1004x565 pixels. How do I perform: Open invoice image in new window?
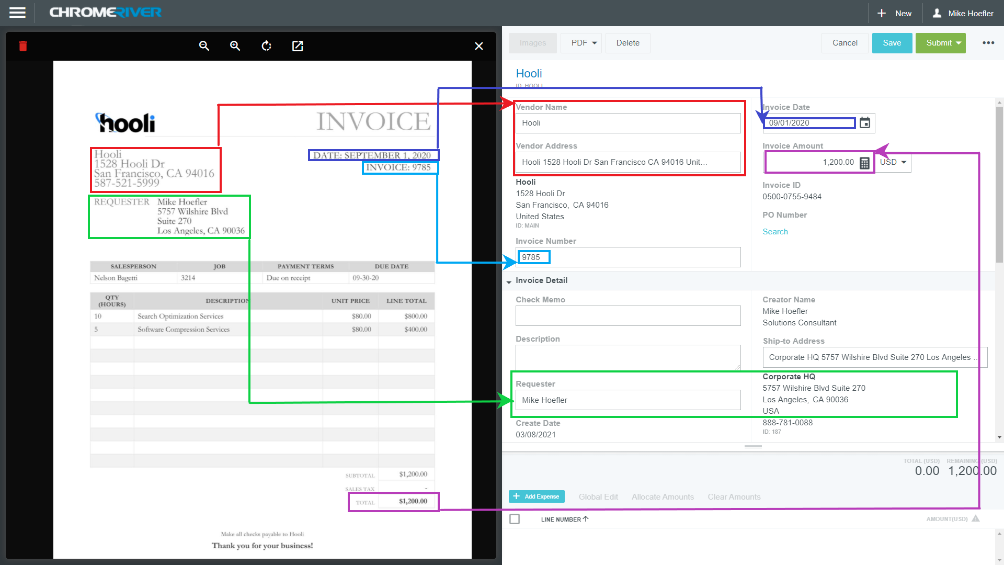297,46
